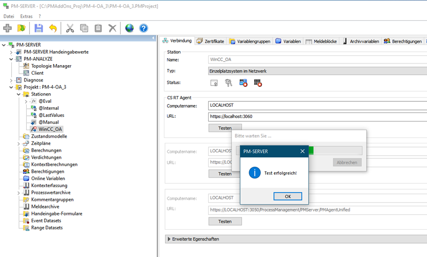Click the keys status icon in Station
Screen dimensions: 427x257
pos(228,83)
